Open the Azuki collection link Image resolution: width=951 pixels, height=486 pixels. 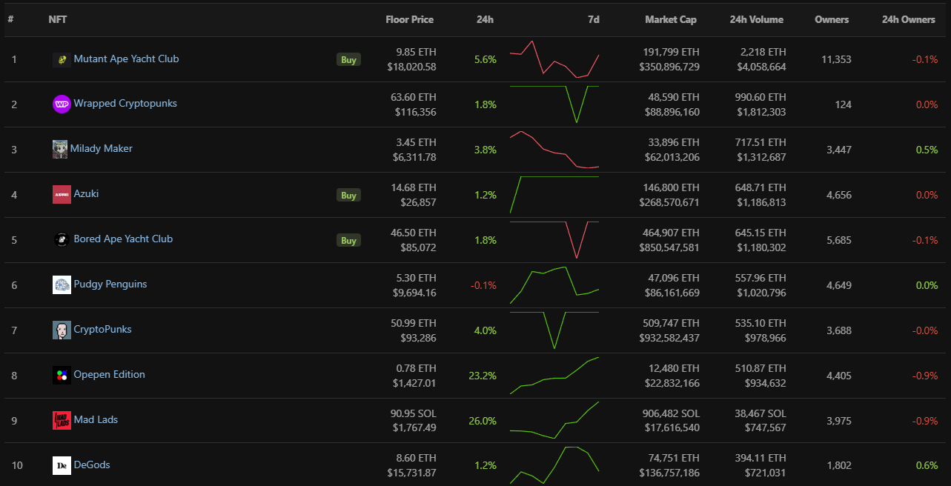86,193
